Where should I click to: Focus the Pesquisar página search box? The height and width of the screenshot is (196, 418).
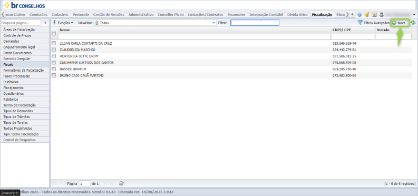21,23
